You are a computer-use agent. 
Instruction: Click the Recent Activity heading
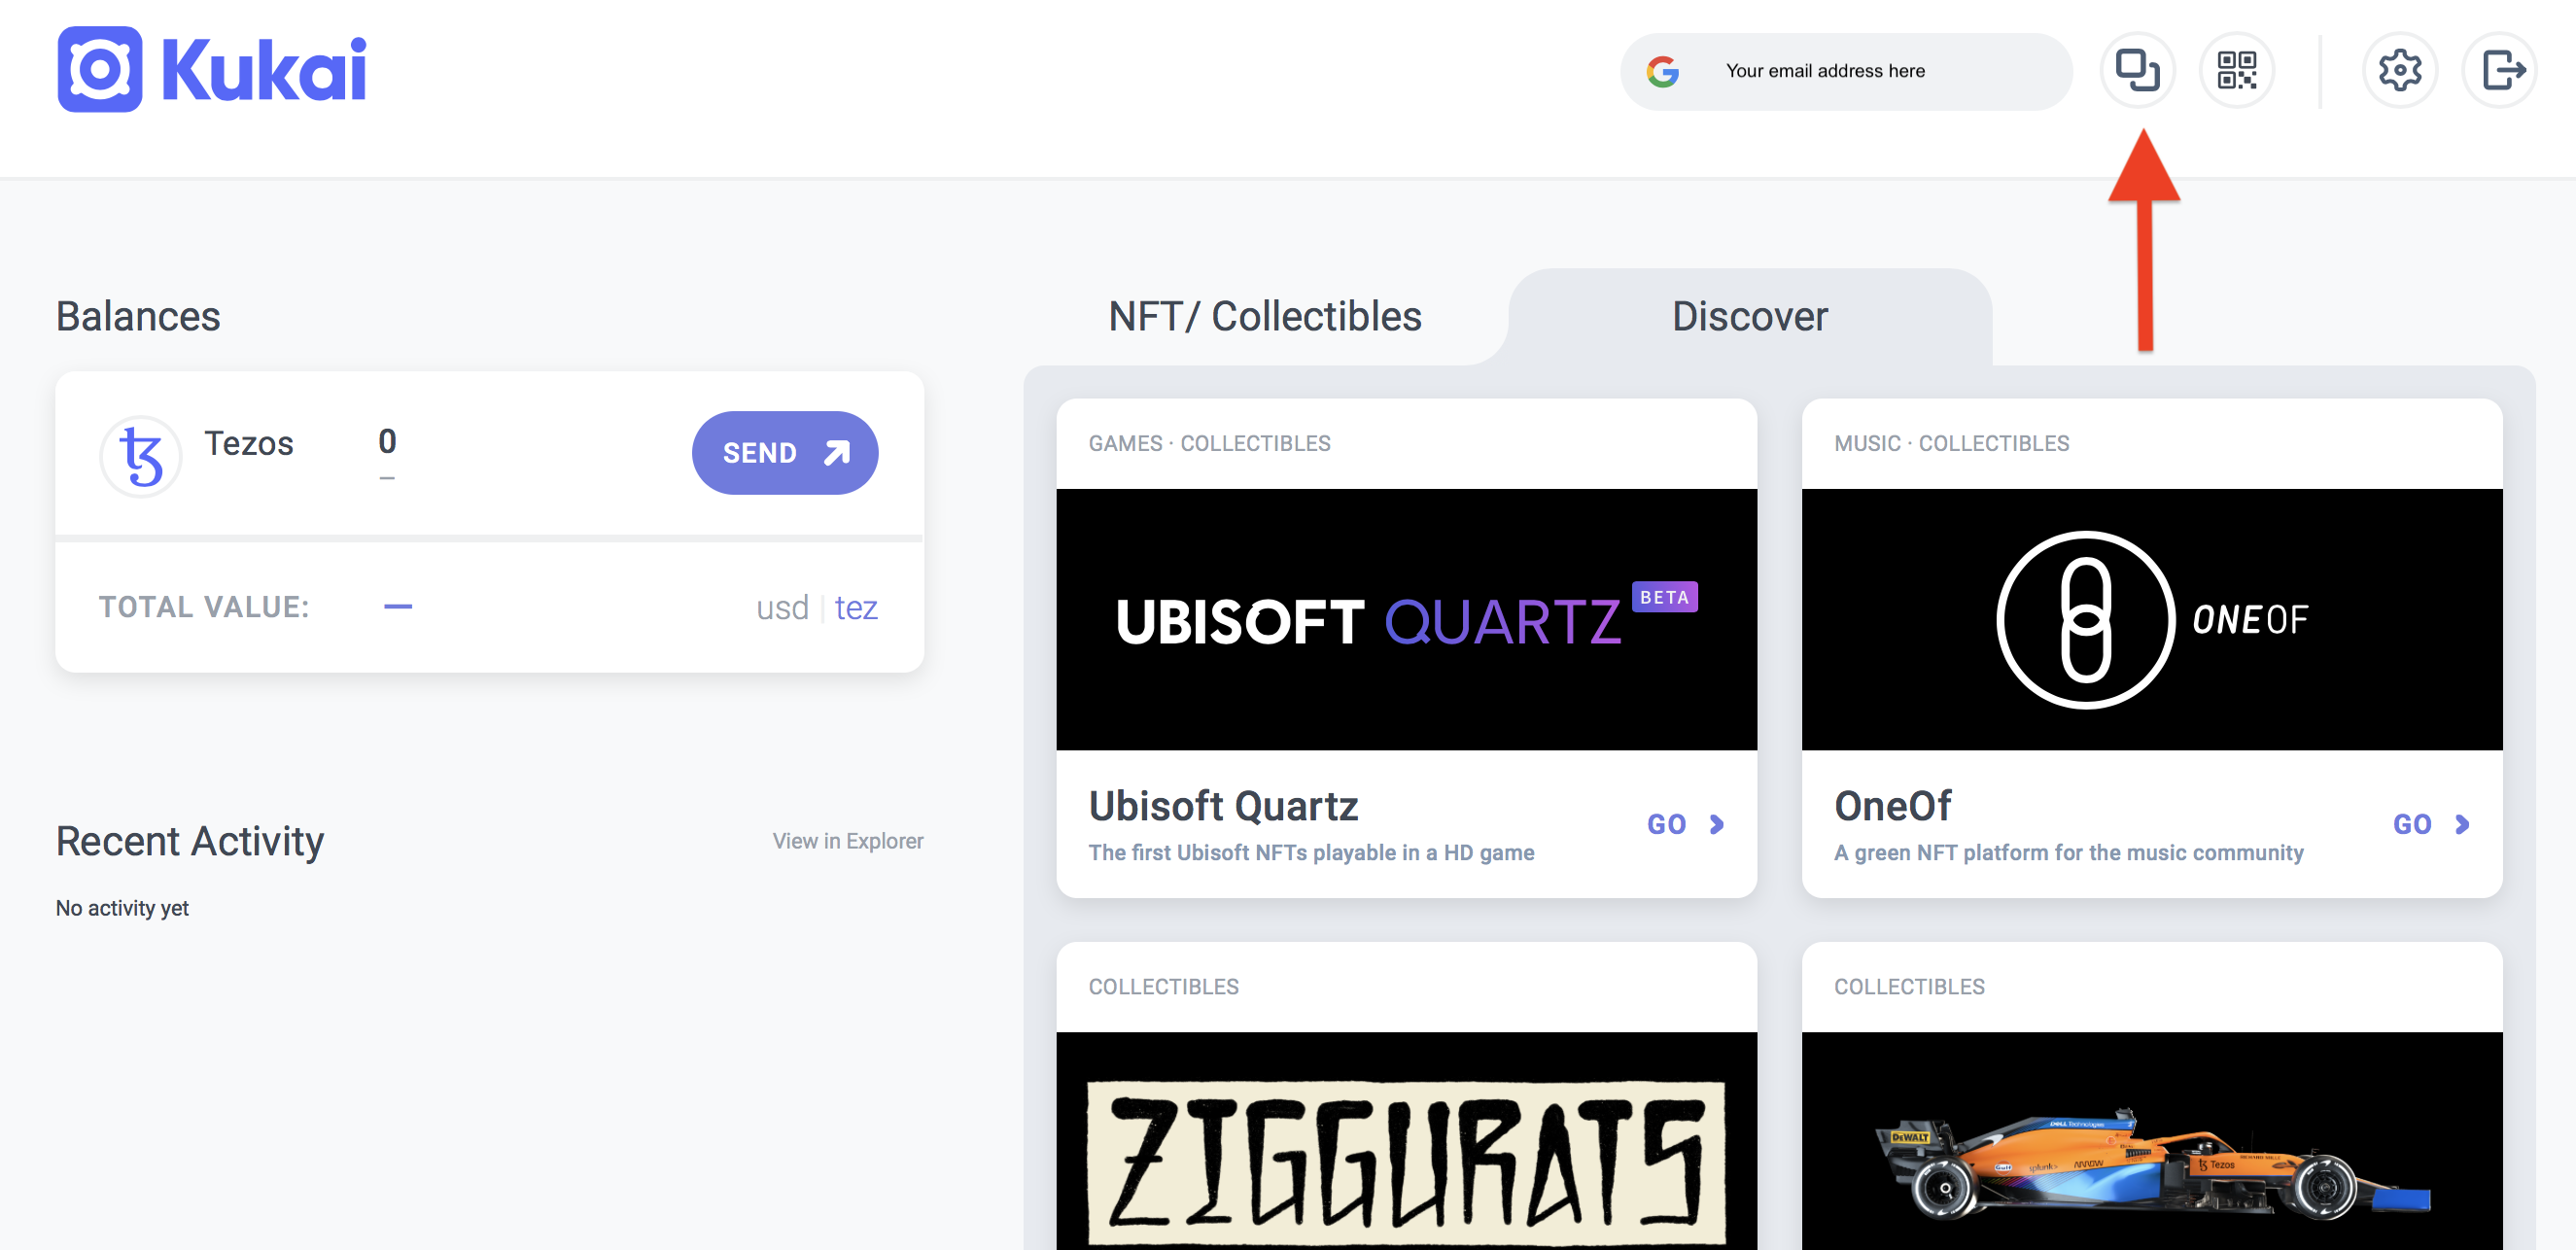(190, 841)
